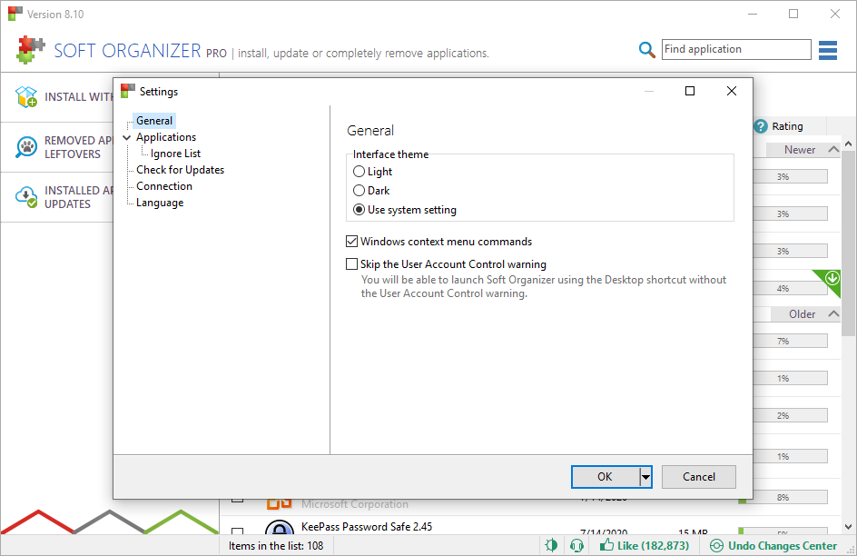Click the 2% rating bar

point(791,415)
